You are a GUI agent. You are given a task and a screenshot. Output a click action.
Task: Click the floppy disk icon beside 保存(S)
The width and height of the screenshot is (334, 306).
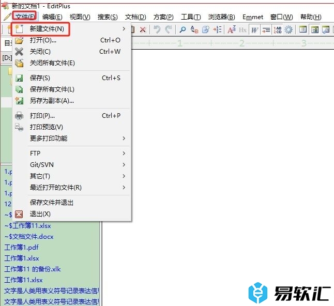pos(19,78)
